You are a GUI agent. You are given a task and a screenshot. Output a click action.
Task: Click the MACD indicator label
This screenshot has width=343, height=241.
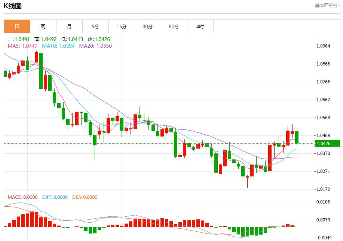[x=22, y=197]
